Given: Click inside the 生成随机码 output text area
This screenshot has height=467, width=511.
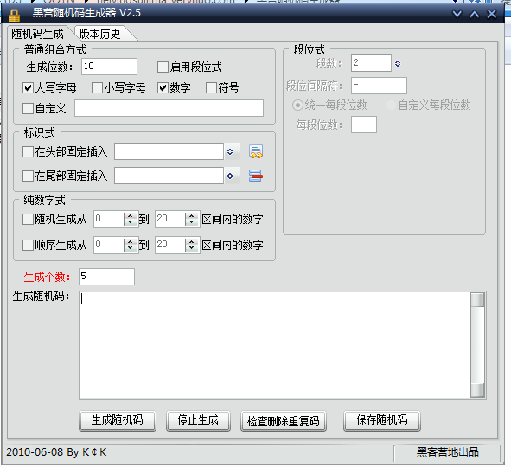Looking at the screenshot, I should (x=275, y=345).
